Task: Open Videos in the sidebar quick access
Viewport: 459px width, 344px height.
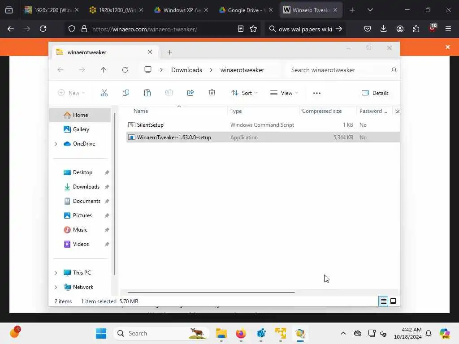Action: [81, 244]
